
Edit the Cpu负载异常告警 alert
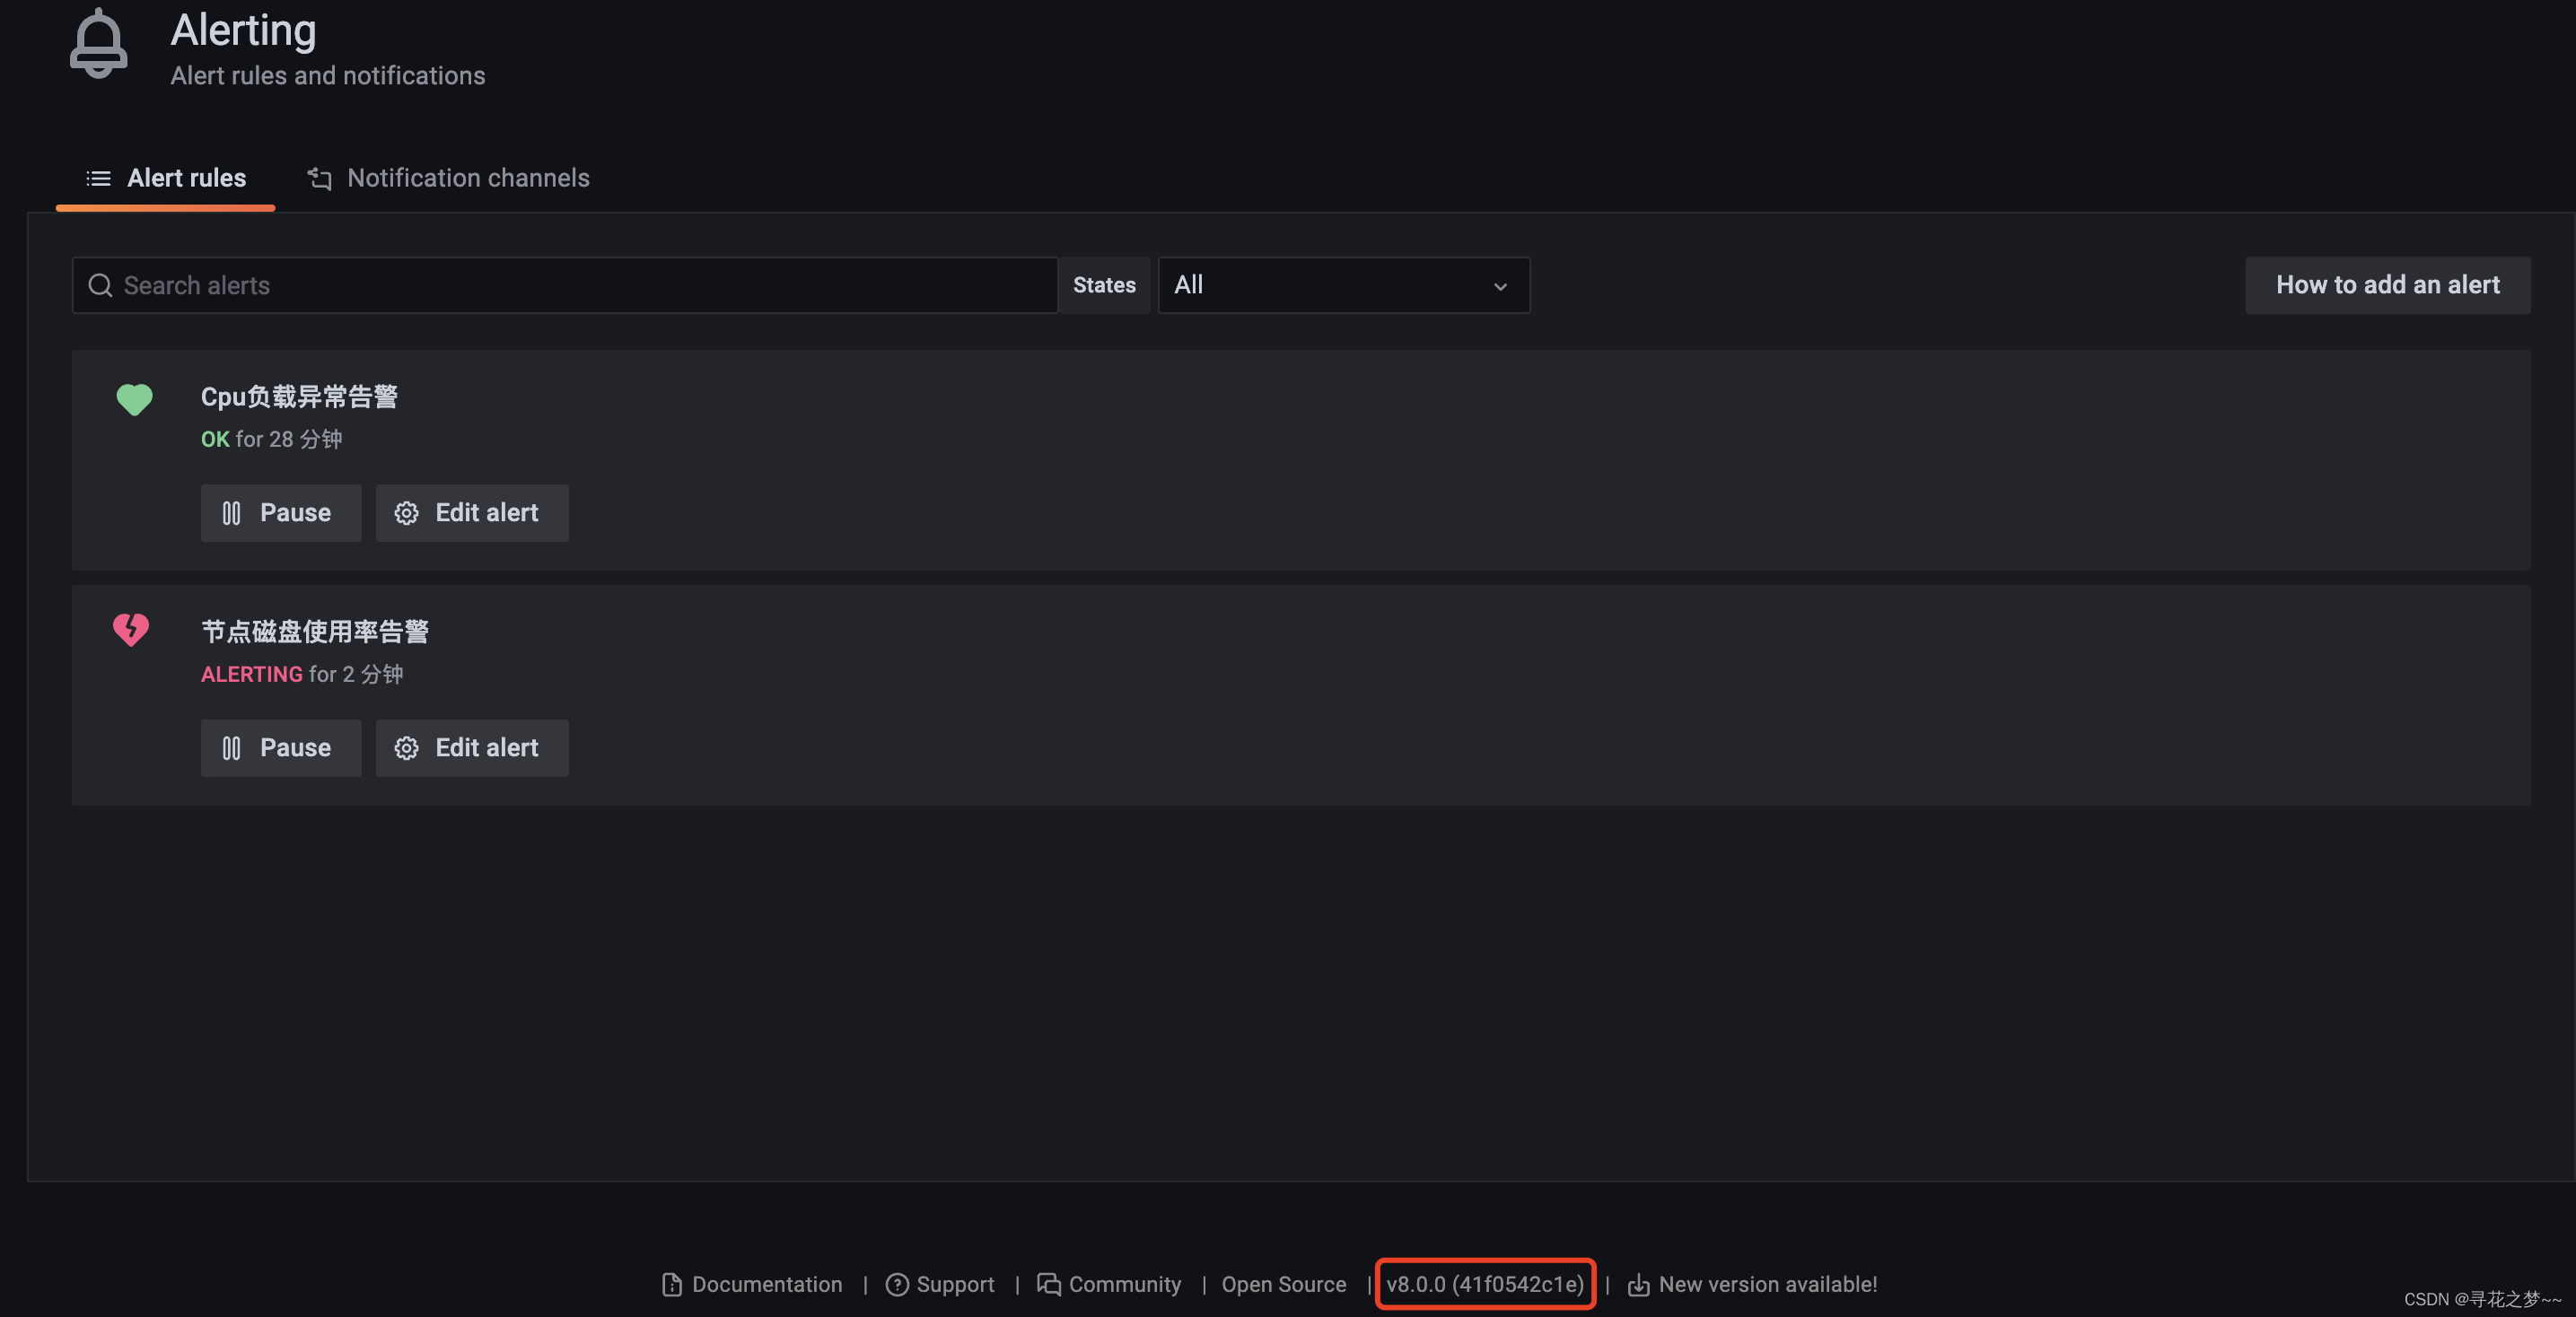click(x=472, y=513)
